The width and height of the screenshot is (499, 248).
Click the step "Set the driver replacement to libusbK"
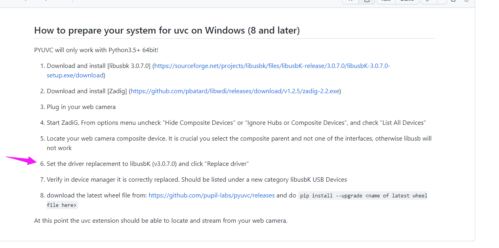click(x=148, y=164)
